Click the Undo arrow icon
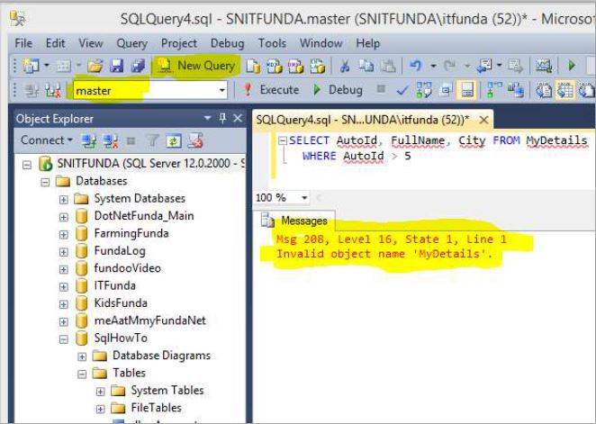596x424 pixels. coord(415,66)
